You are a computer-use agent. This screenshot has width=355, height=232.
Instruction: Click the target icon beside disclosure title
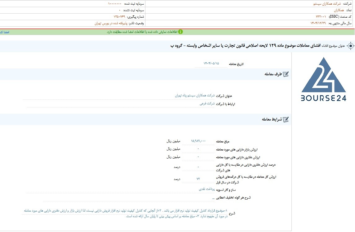(x=350, y=46)
